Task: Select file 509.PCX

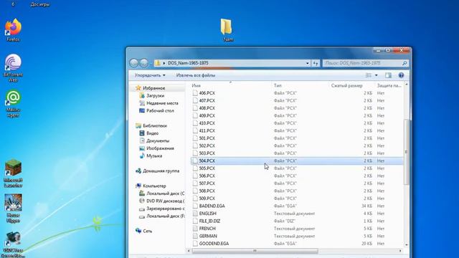Action: [207, 199]
